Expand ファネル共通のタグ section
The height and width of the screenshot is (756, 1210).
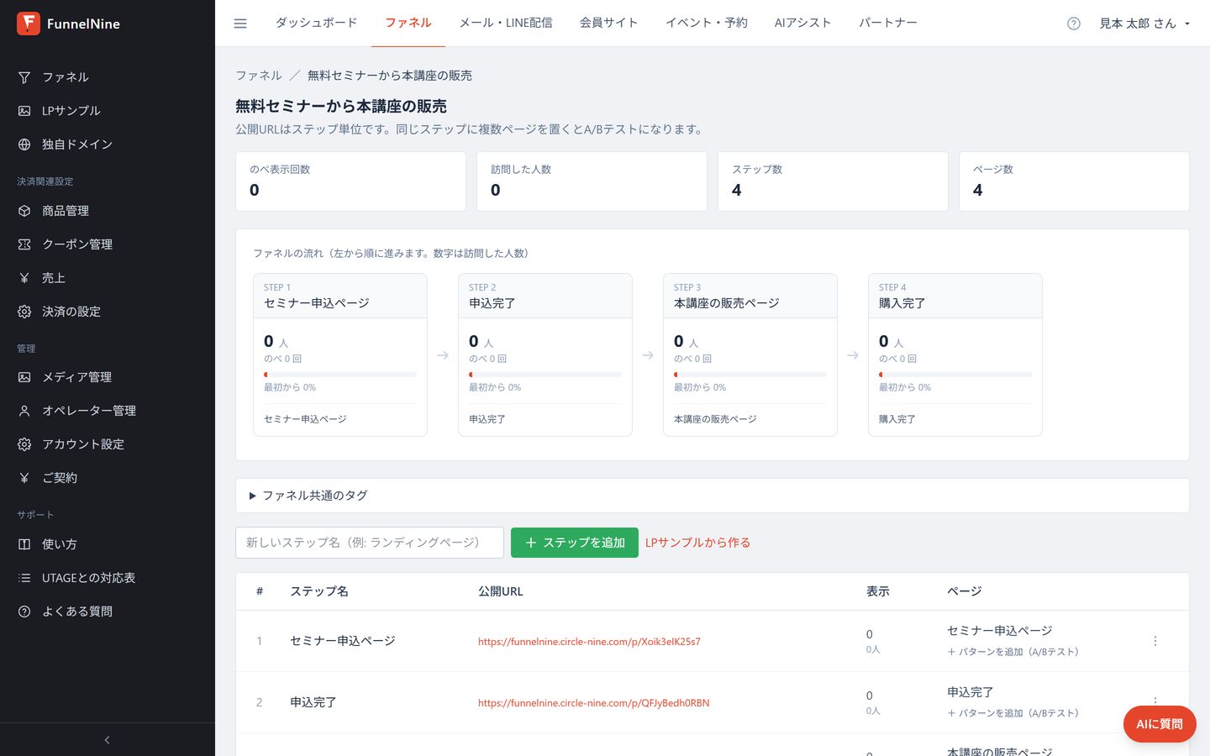tap(712, 496)
